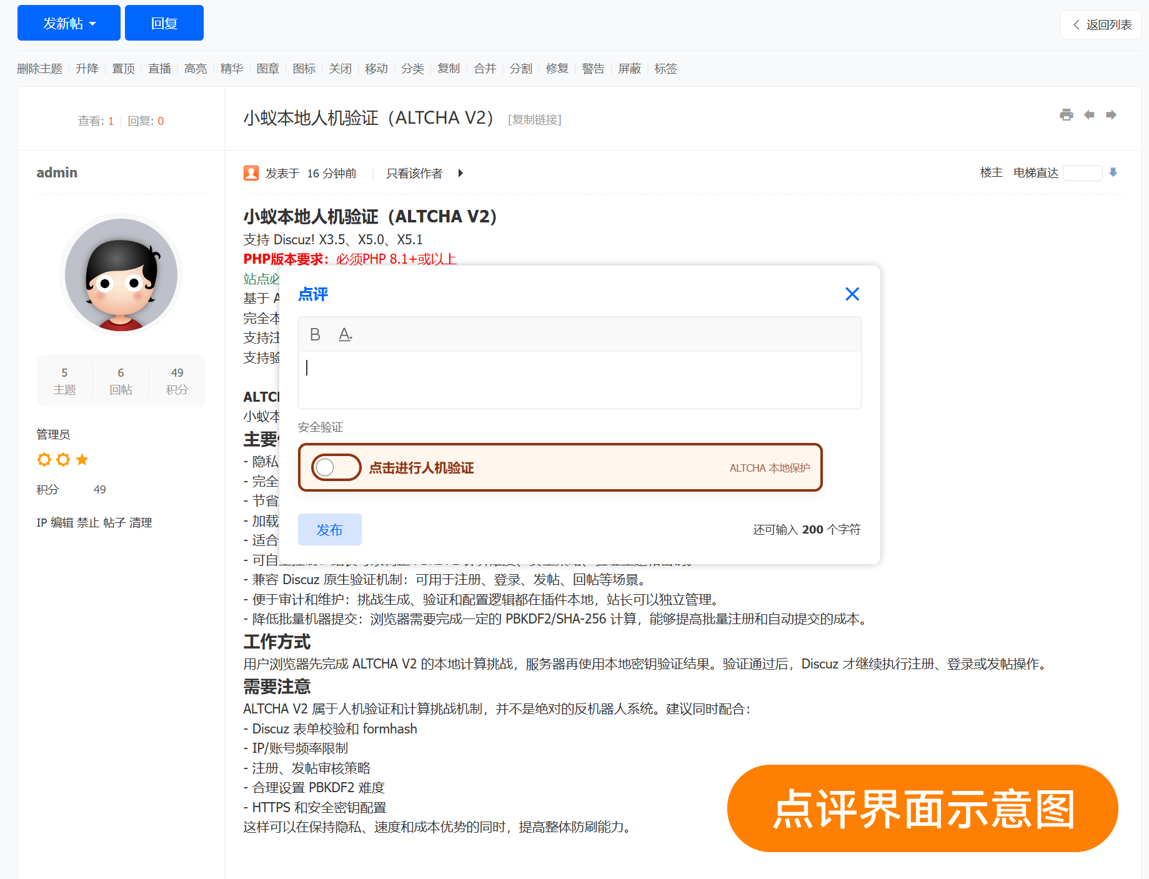The image size is (1149, 879).
Task: Click the 只看该作者 link
Action: pyautogui.click(x=414, y=173)
